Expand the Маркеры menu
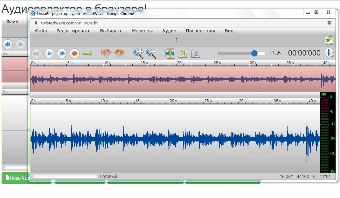340x198 pixels. (142, 31)
